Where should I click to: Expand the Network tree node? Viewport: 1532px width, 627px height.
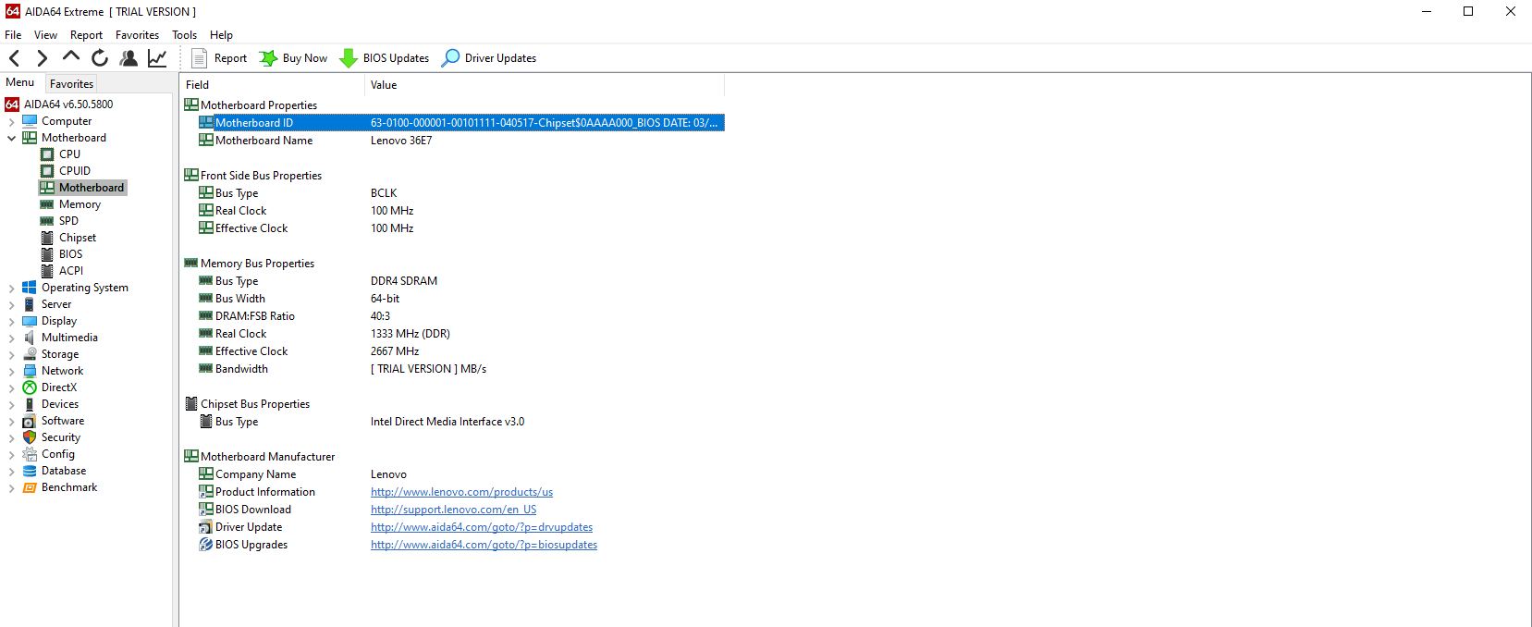click(x=11, y=371)
